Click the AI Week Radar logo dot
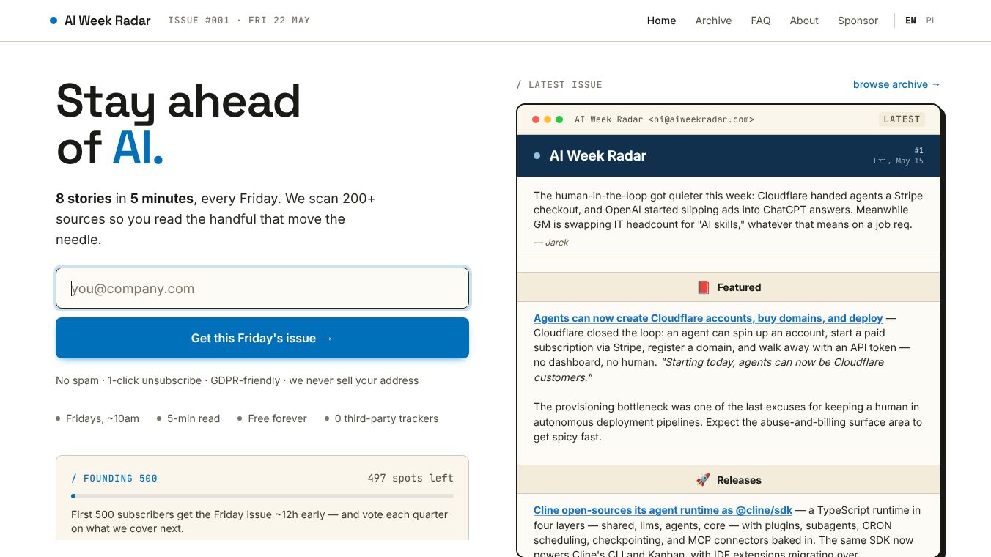 (54, 21)
